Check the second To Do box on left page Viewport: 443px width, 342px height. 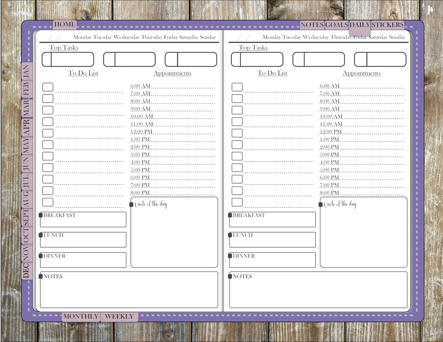pyautogui.click(x=48, y=98)
